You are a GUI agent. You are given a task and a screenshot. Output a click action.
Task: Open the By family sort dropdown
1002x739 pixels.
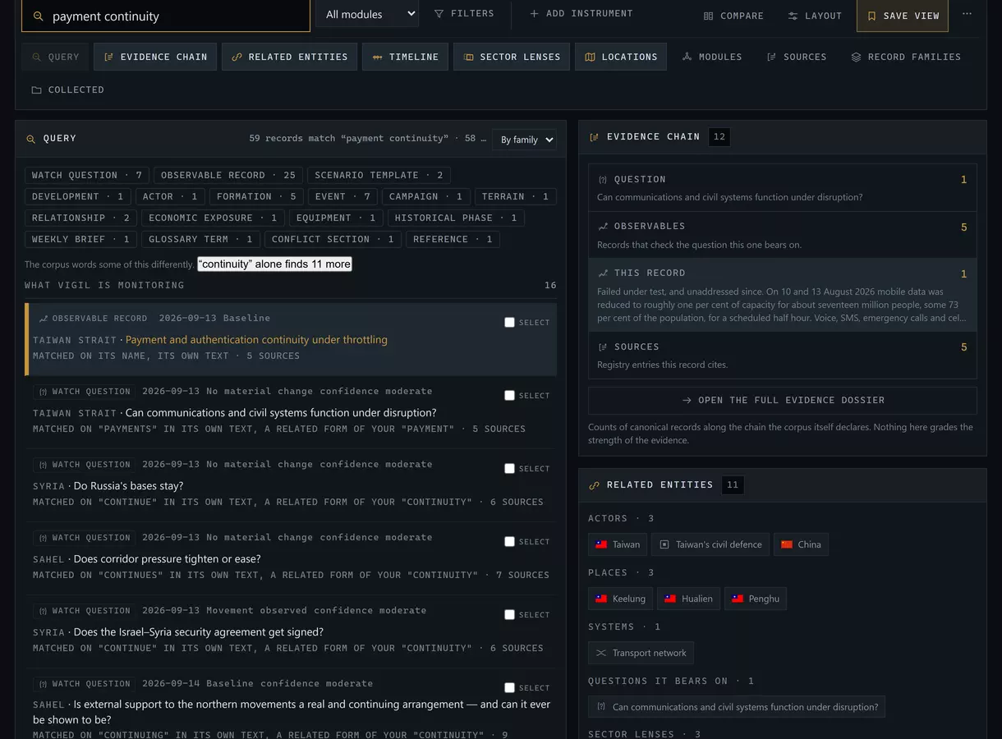coord(524,140)
